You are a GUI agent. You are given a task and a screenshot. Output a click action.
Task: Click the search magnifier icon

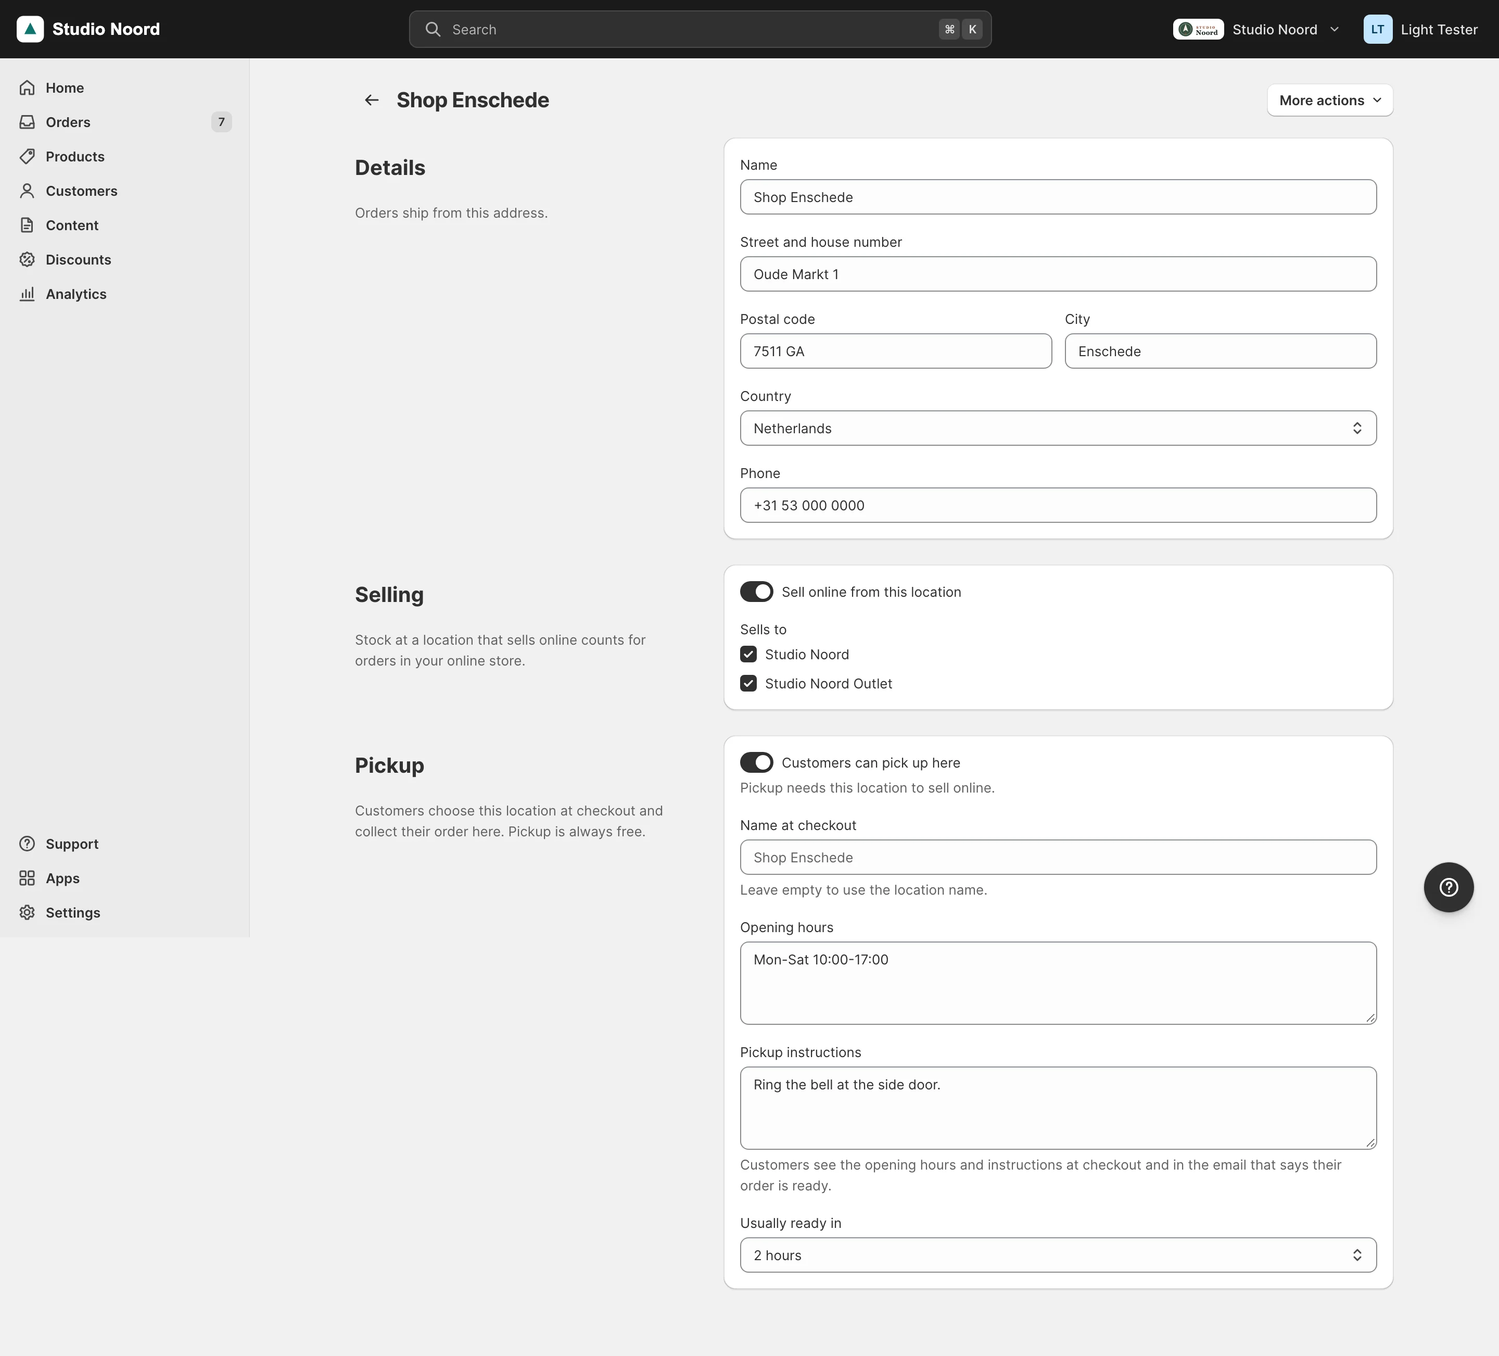pos(433,29)
